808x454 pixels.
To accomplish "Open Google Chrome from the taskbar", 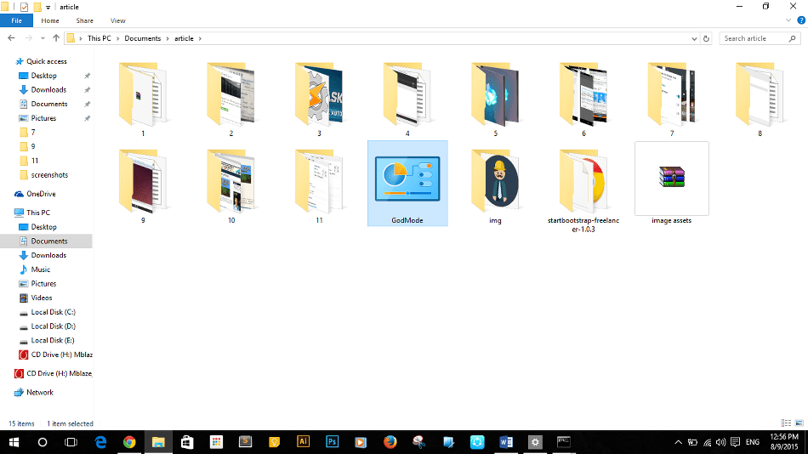I will click(129, 442).
